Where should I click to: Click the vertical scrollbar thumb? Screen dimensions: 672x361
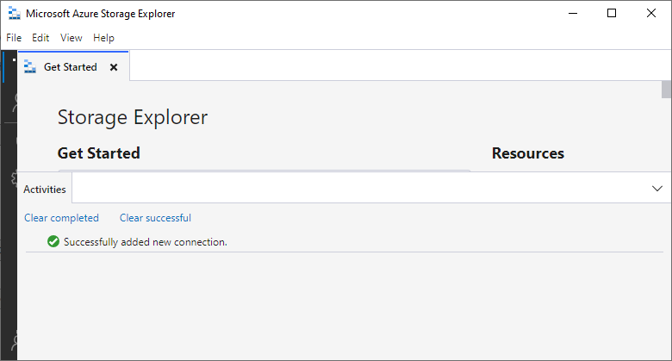[666, 90]
